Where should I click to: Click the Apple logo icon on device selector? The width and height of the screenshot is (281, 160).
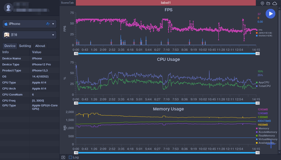(x=6, y=24)
